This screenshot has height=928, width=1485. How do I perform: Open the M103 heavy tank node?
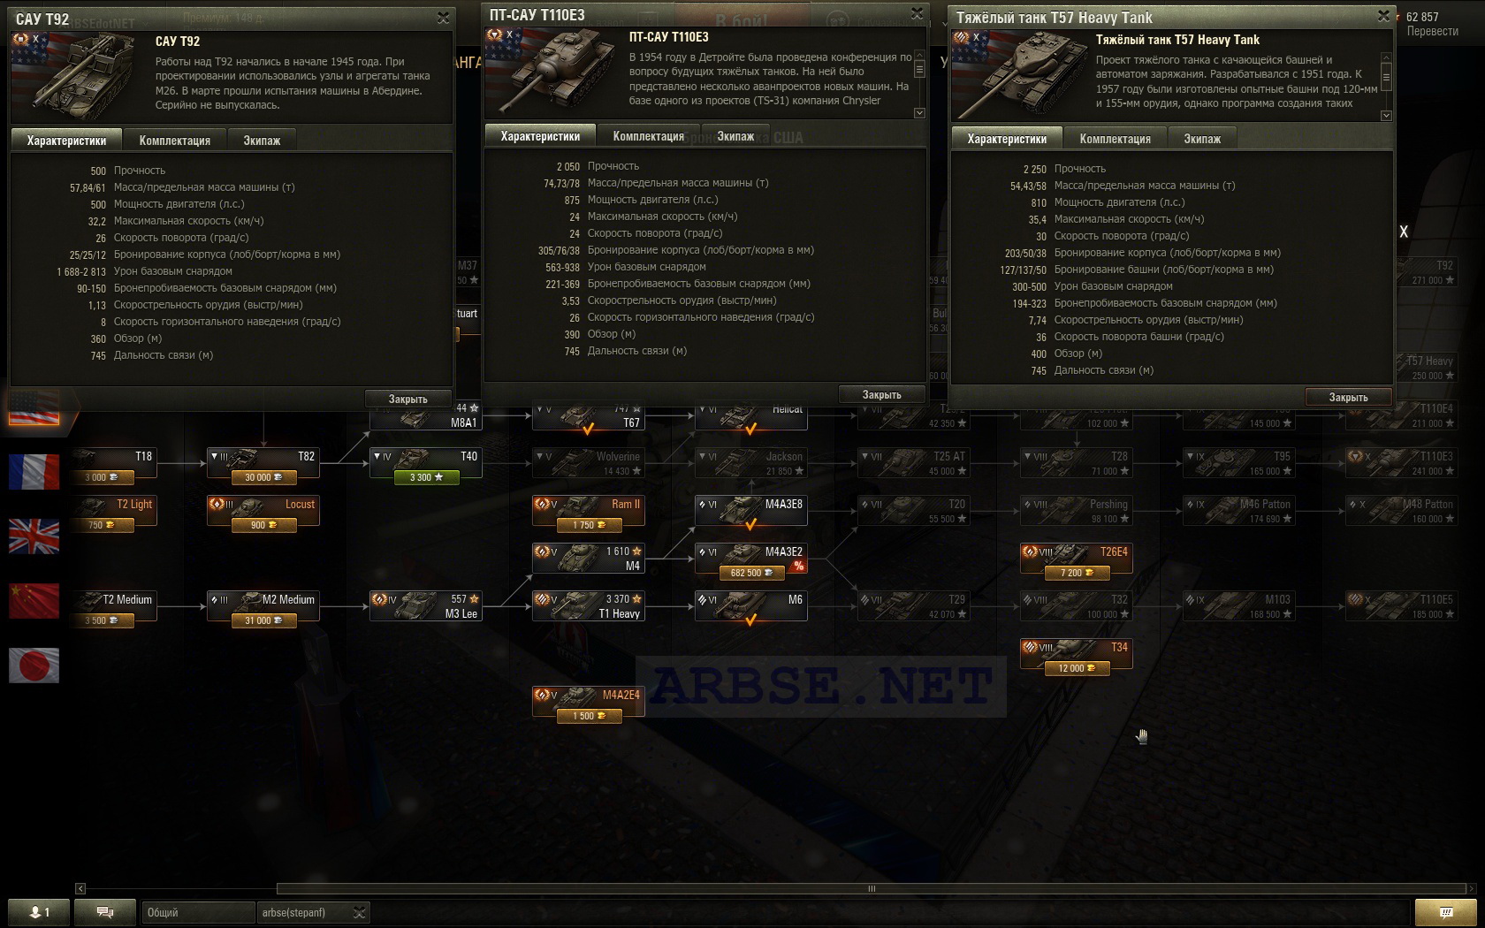1239,607
